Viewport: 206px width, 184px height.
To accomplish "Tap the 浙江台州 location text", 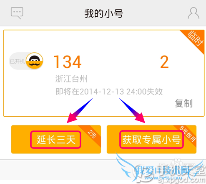I will click(71, 79).
